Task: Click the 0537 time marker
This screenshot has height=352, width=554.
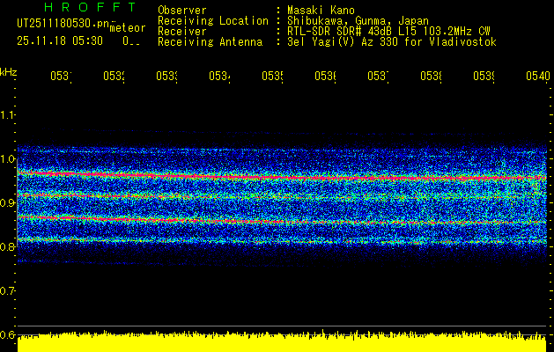Action: pos(378,76)
